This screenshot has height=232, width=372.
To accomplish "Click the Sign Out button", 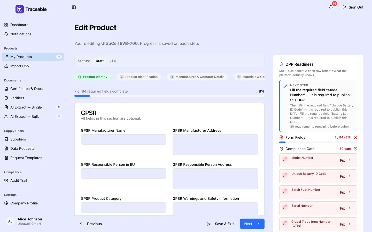I will [353, 7].
